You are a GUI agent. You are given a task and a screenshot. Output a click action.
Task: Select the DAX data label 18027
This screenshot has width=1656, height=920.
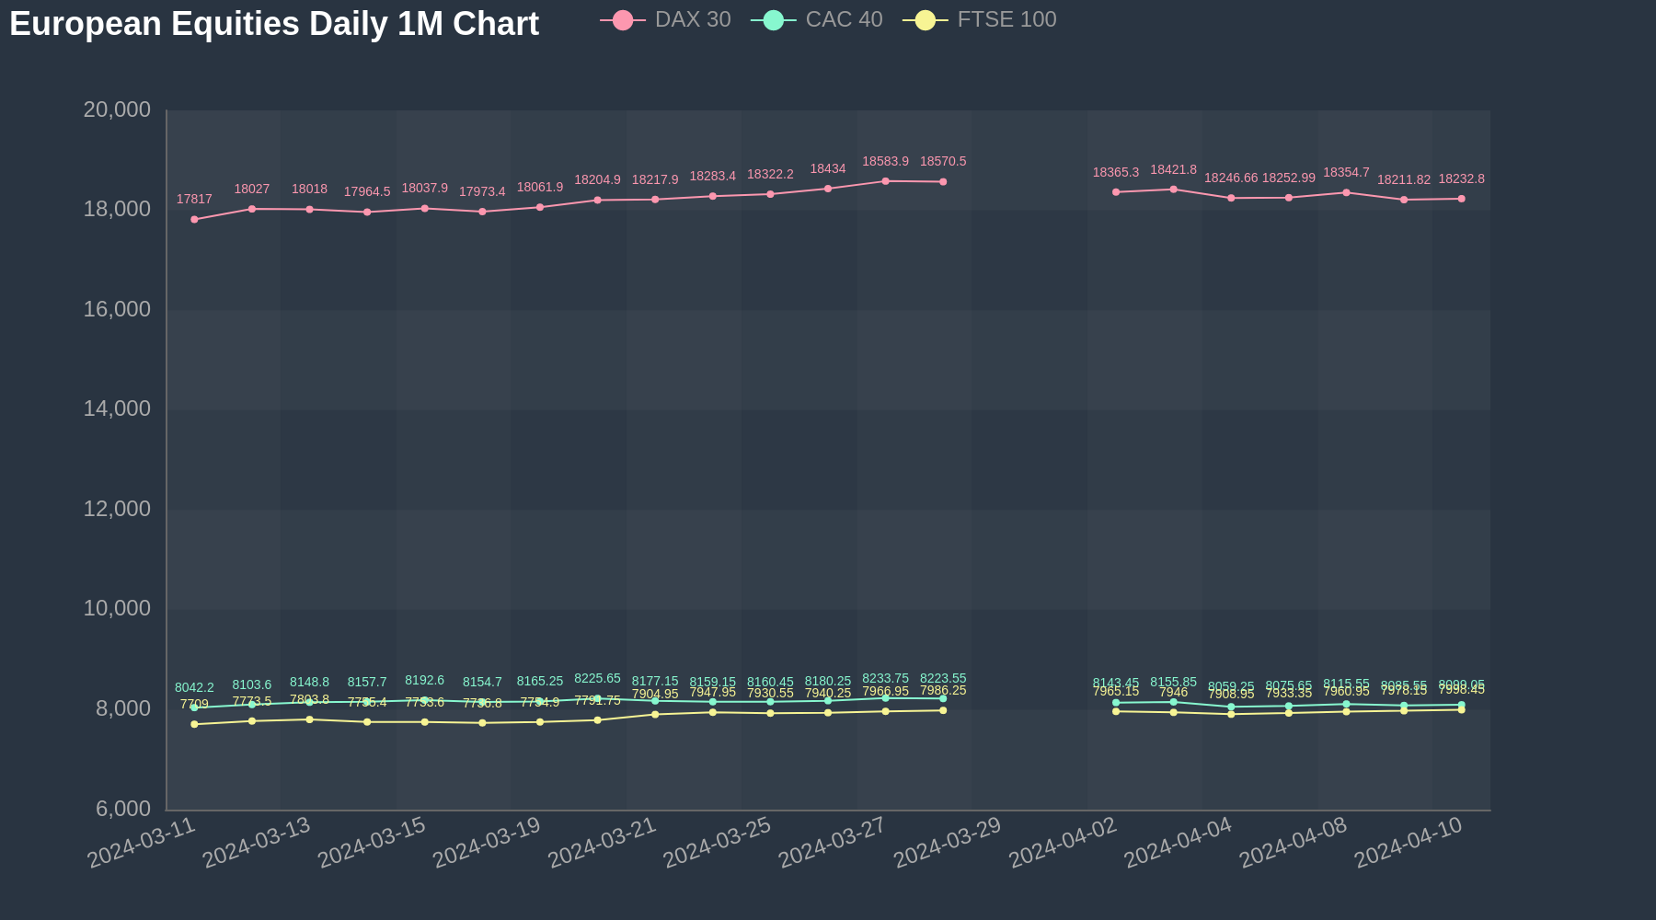tap(252, 189)
